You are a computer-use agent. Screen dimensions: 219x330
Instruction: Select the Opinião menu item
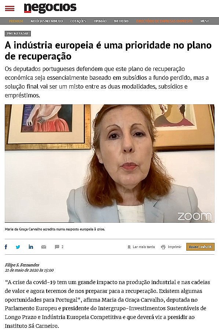(x=100, y=21)
